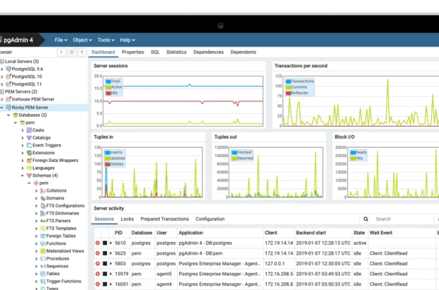The height and width of the screenshot is (290, 439).
Task: Expand the Sequences tree node
Action: pyautogui.click(x=36, y=266)
